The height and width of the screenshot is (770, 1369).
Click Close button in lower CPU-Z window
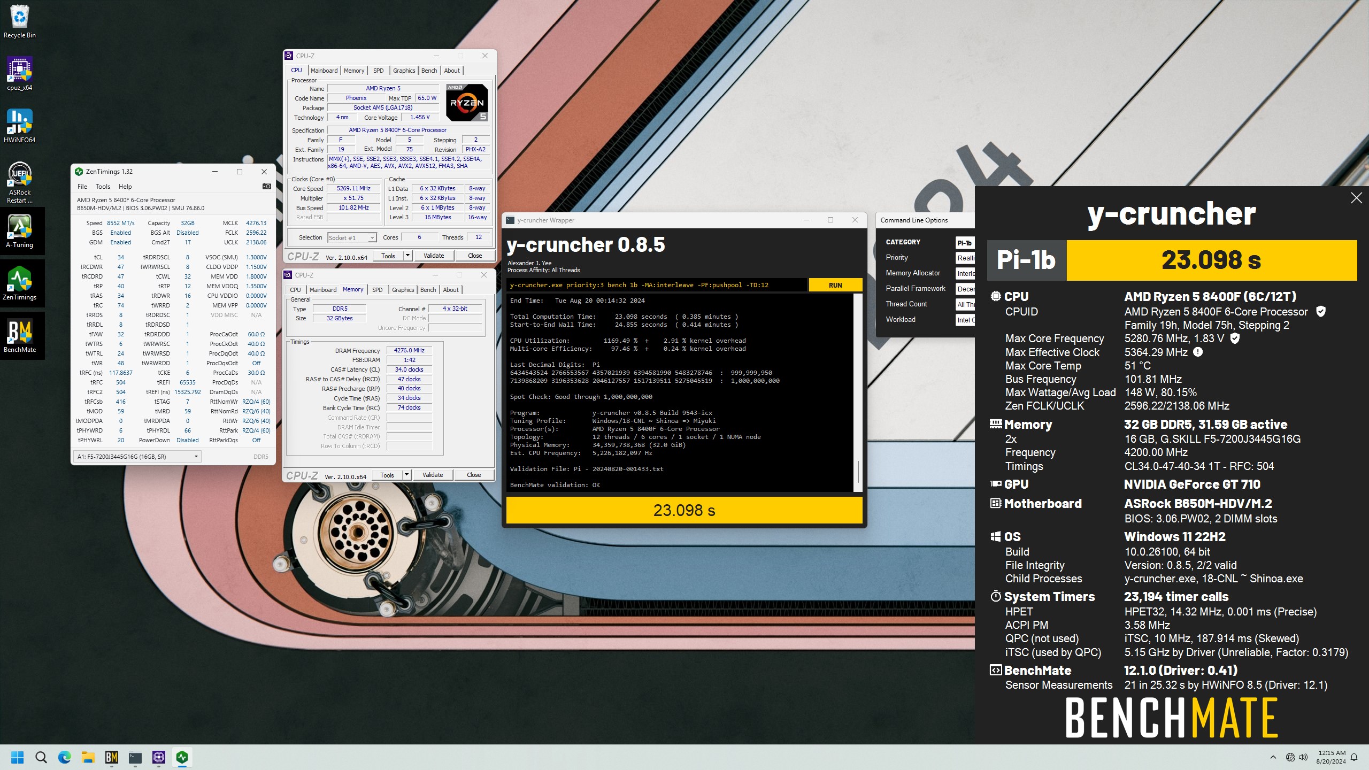point(474,475)
